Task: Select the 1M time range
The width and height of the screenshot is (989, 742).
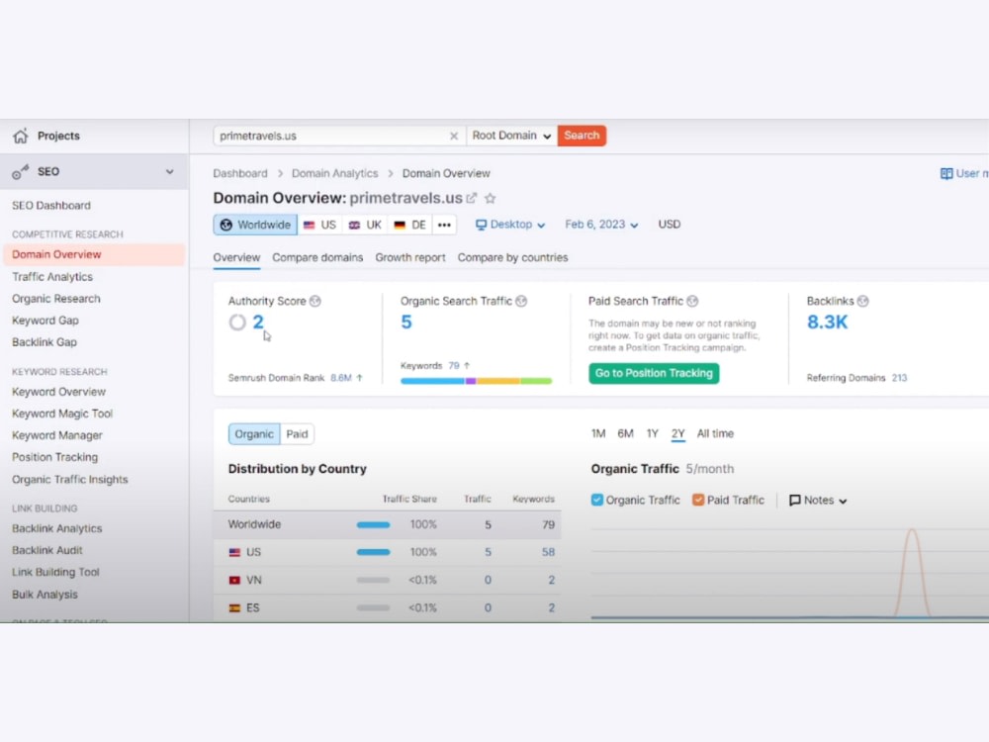Action: point(598,433)
